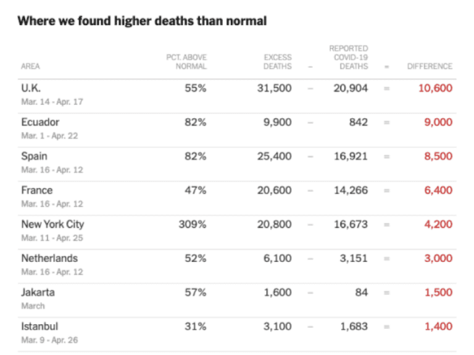Click the 309% above-normal figure

click(x=193, y=224)
